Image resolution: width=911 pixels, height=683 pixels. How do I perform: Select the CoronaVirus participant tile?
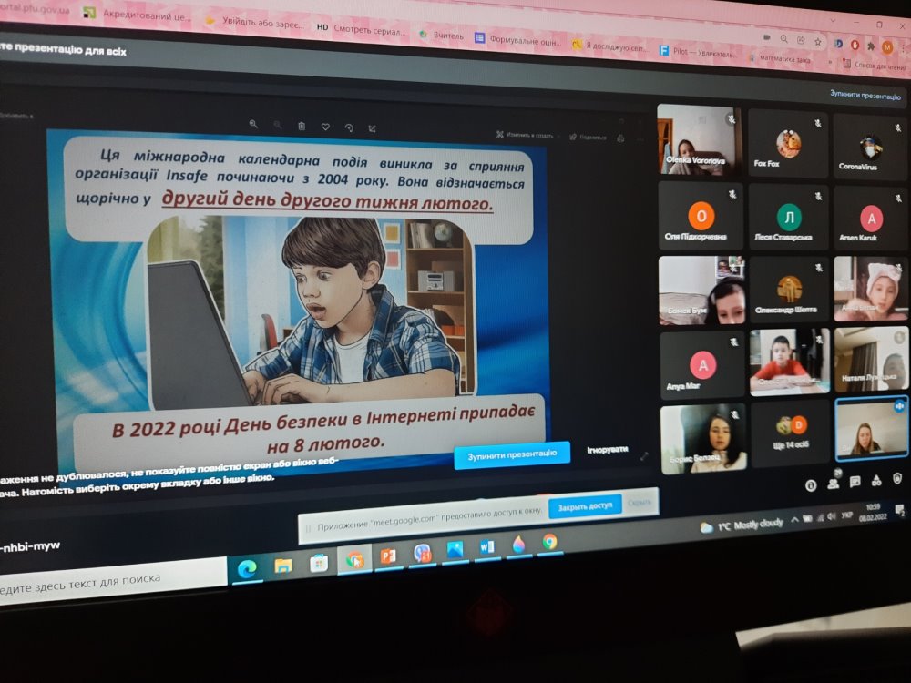[869, 147]
